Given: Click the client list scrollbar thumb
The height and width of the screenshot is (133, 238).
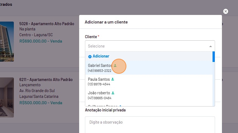Looking at the screenshot, I should coord(214,57).
